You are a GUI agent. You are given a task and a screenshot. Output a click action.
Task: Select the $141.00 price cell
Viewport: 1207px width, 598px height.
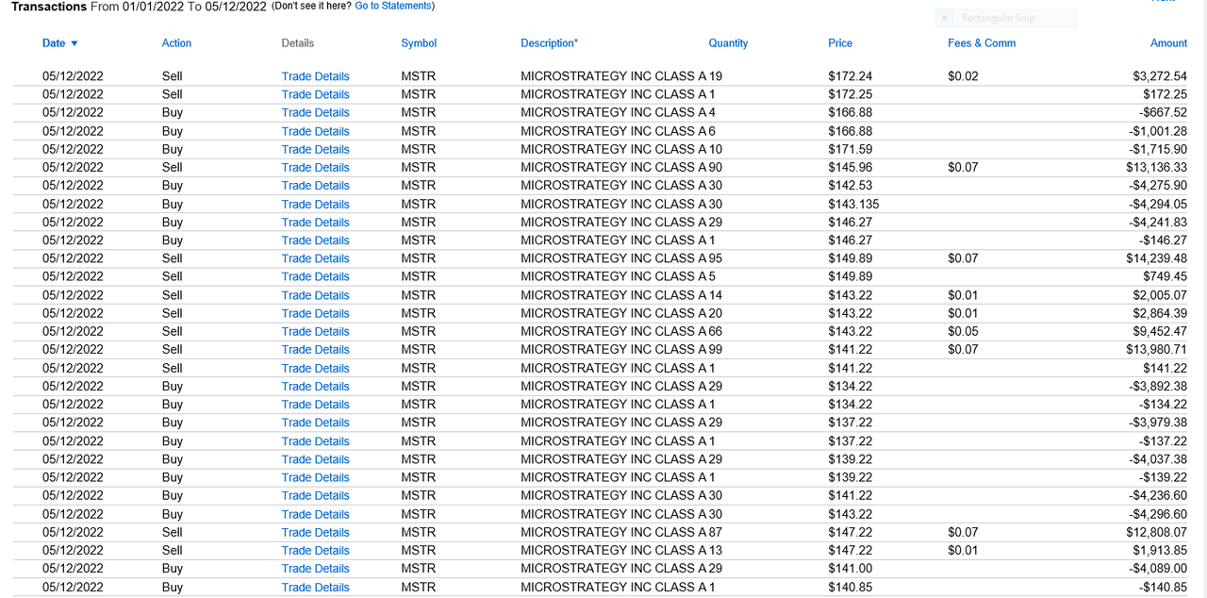pos(850,569)
